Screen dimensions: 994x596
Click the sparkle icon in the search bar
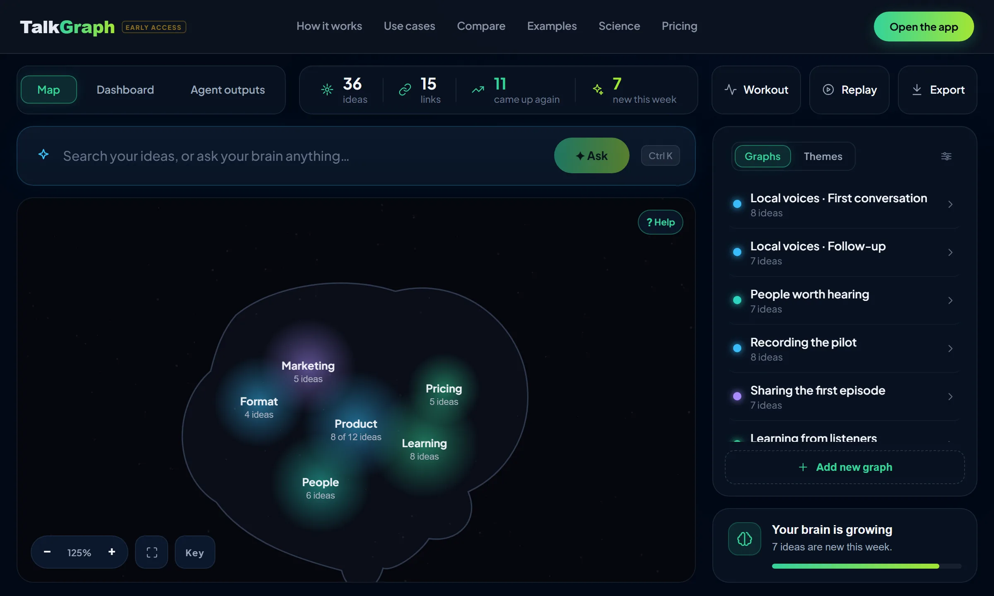pos(43,155)
